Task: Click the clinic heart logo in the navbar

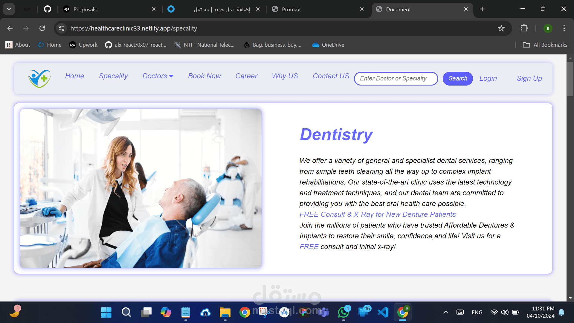Action: pyautogui.click(x=39, y=79)
